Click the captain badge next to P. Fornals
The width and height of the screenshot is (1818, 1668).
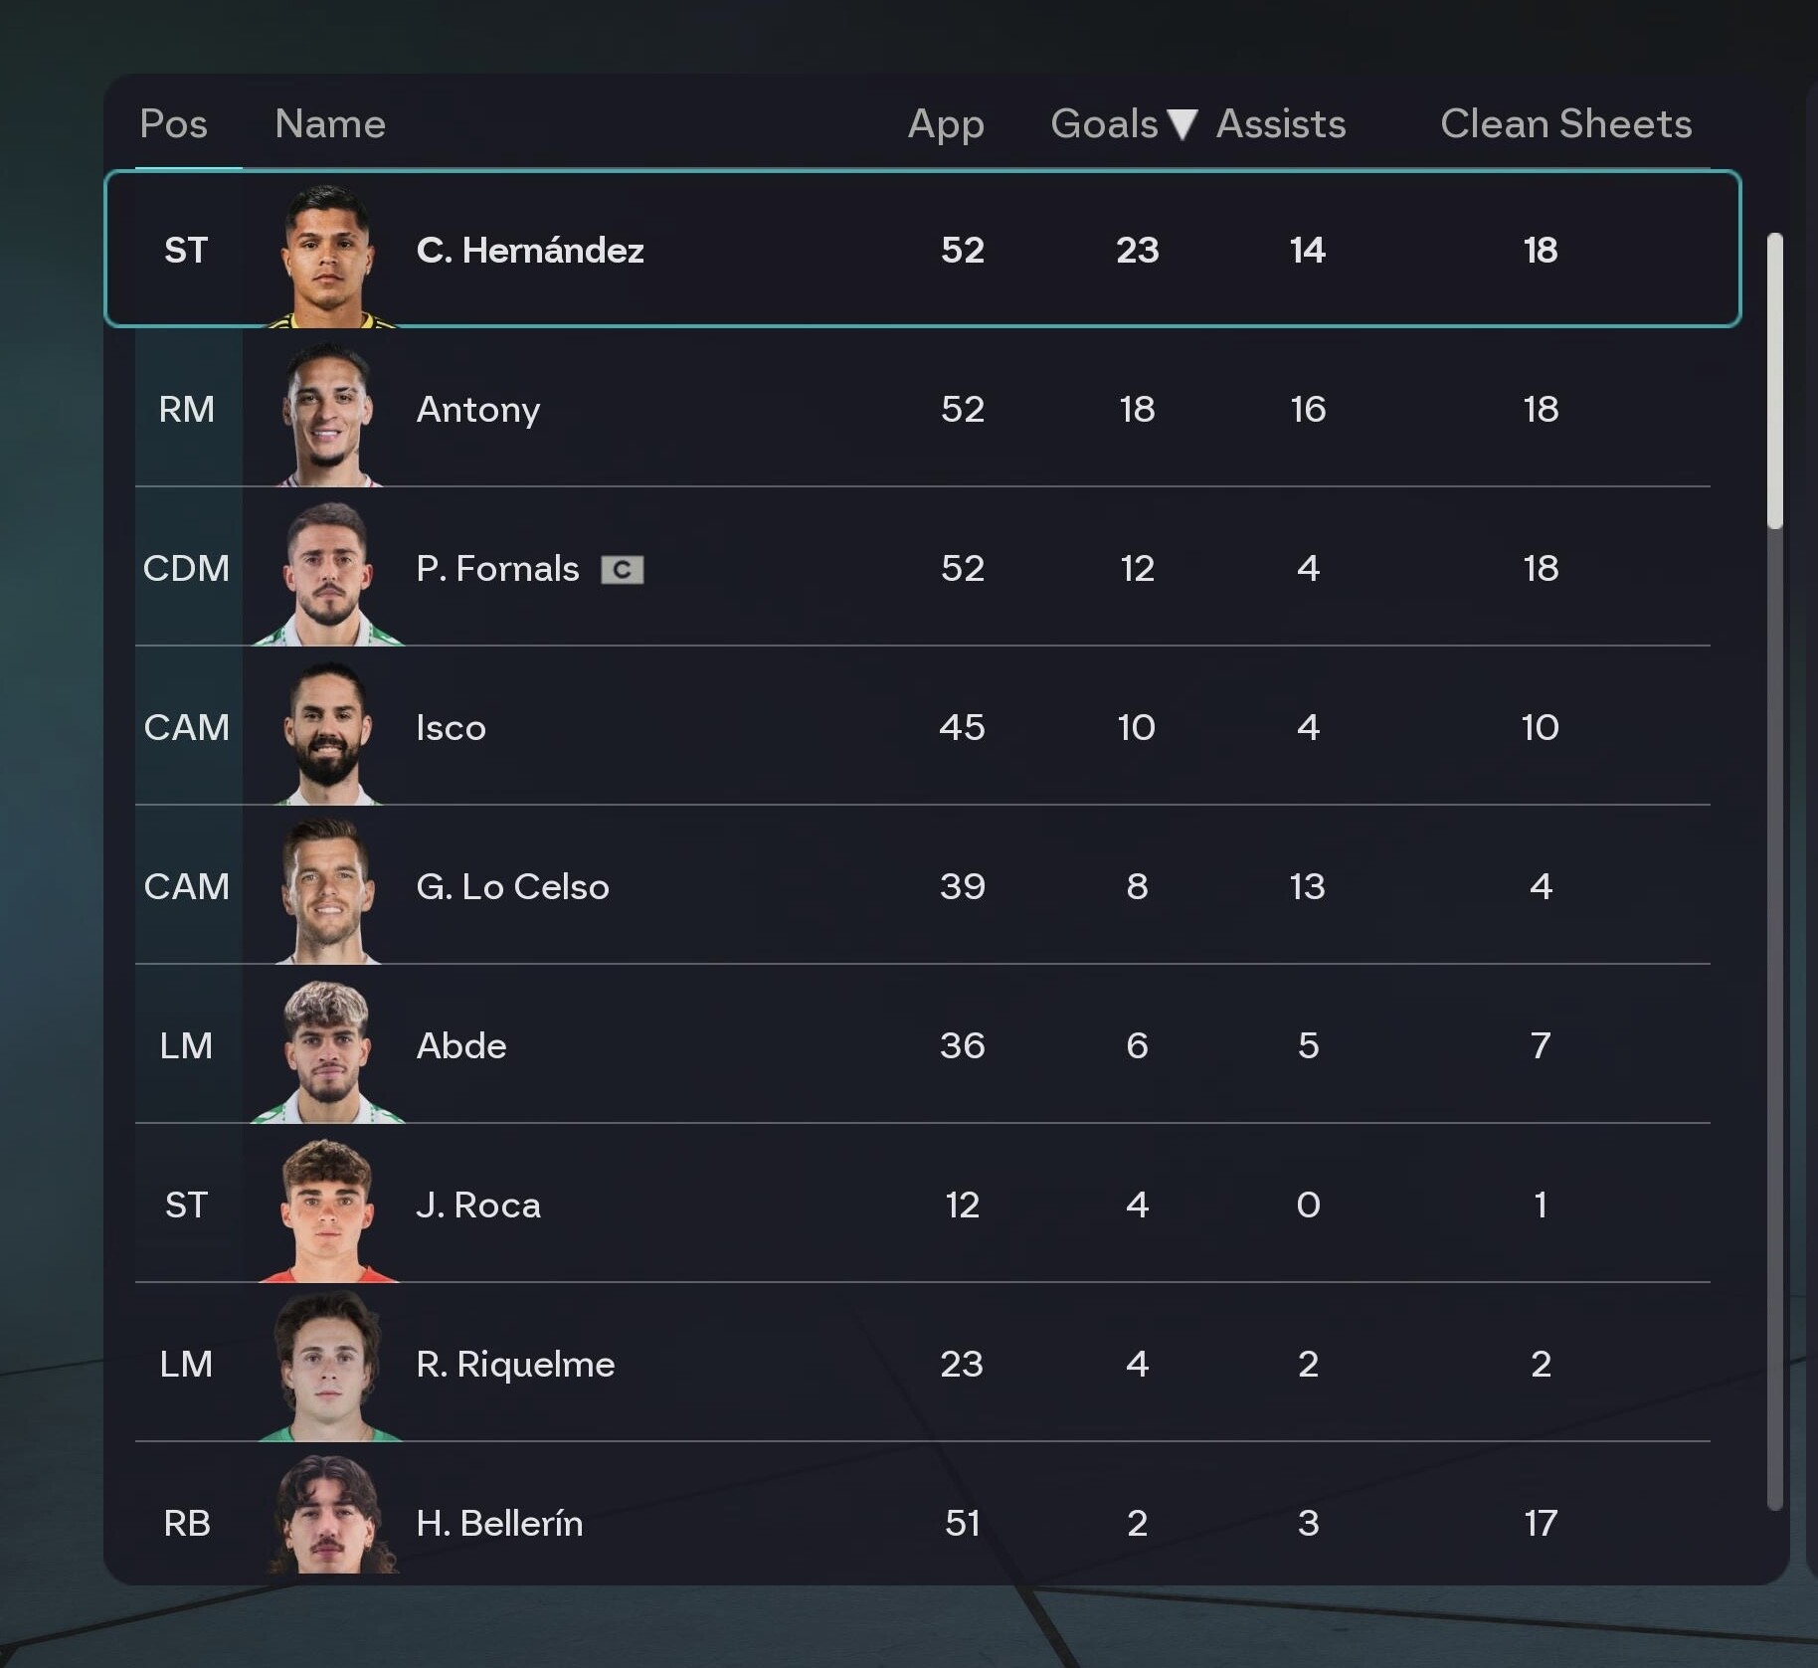(623, 570)
